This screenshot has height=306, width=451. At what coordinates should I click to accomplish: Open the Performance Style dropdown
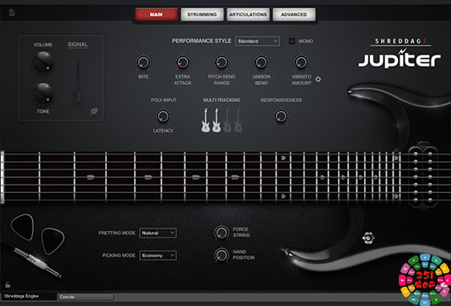(x=257, y=41)
